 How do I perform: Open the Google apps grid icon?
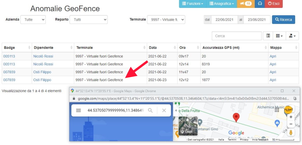coord(277,110)
